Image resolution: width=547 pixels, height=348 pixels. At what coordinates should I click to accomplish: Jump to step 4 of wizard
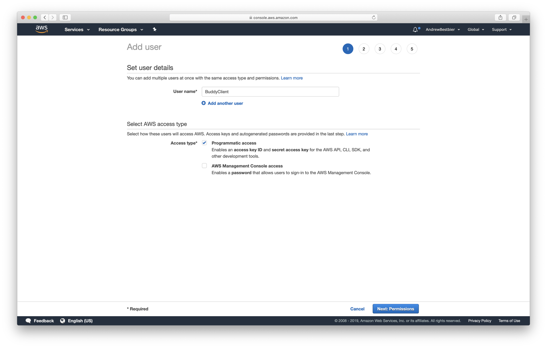coord(396,49)
